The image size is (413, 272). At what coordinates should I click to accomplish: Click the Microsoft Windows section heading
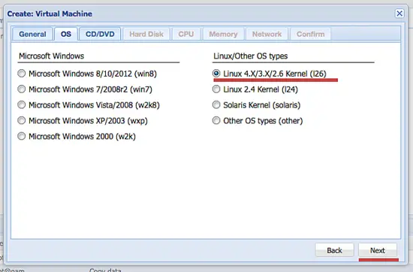pyautogui.click(x=51, y=56)
